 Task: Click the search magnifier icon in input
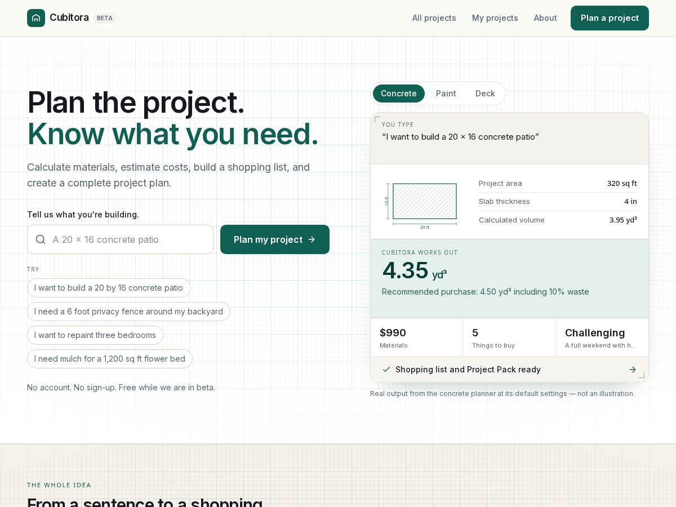tap(41, 239)
